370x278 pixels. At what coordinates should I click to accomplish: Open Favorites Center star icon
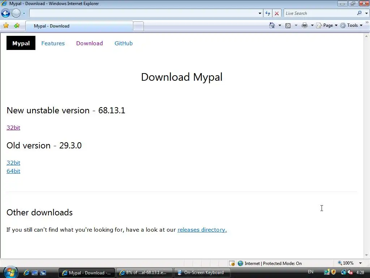pyautogui.click(x=6, y=26)
